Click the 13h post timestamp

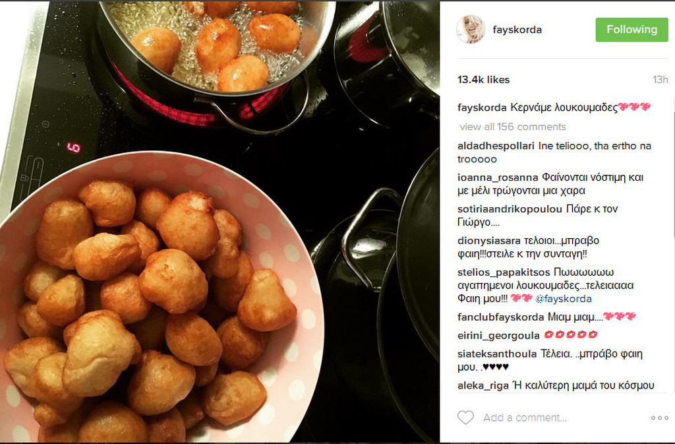tap(660, 80)
